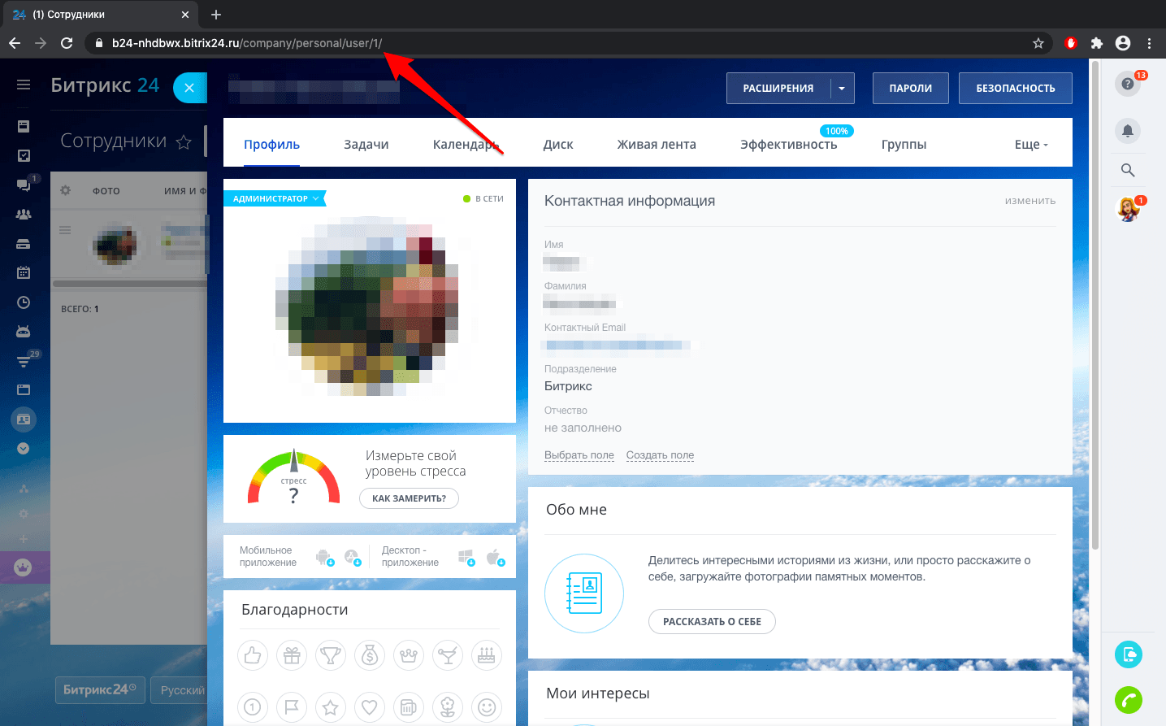The width and height of the screenshot is (1166, 726).
Task: Add Сотрудники page to favorites with star
Action: pyautogui.click(x=184, y=142)
